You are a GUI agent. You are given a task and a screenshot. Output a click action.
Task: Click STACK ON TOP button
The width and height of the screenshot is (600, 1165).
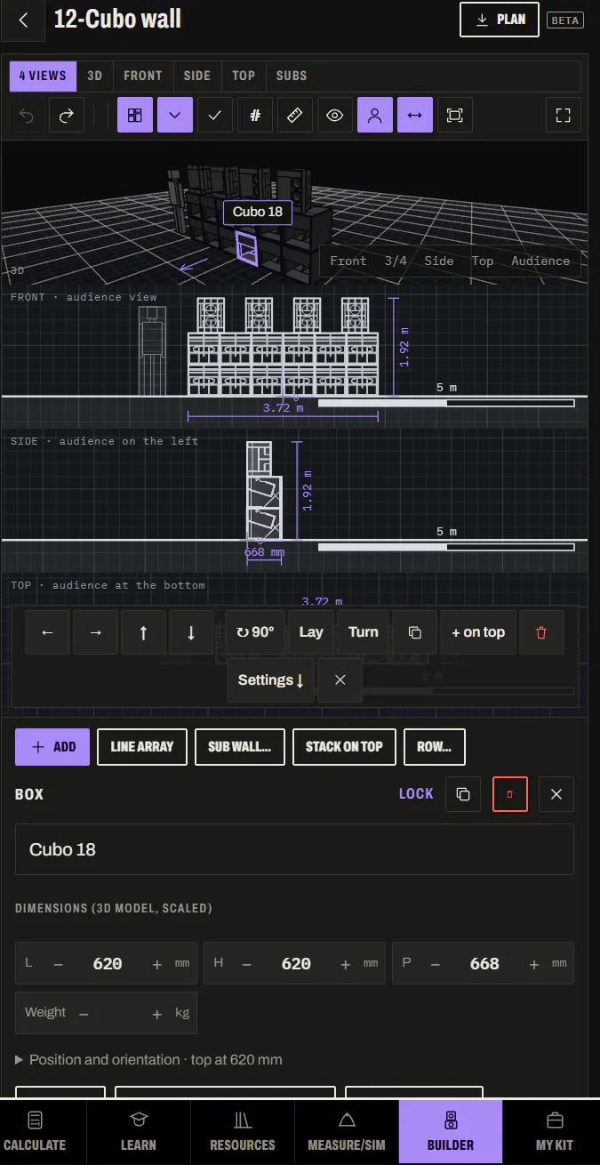click(344, 747)
